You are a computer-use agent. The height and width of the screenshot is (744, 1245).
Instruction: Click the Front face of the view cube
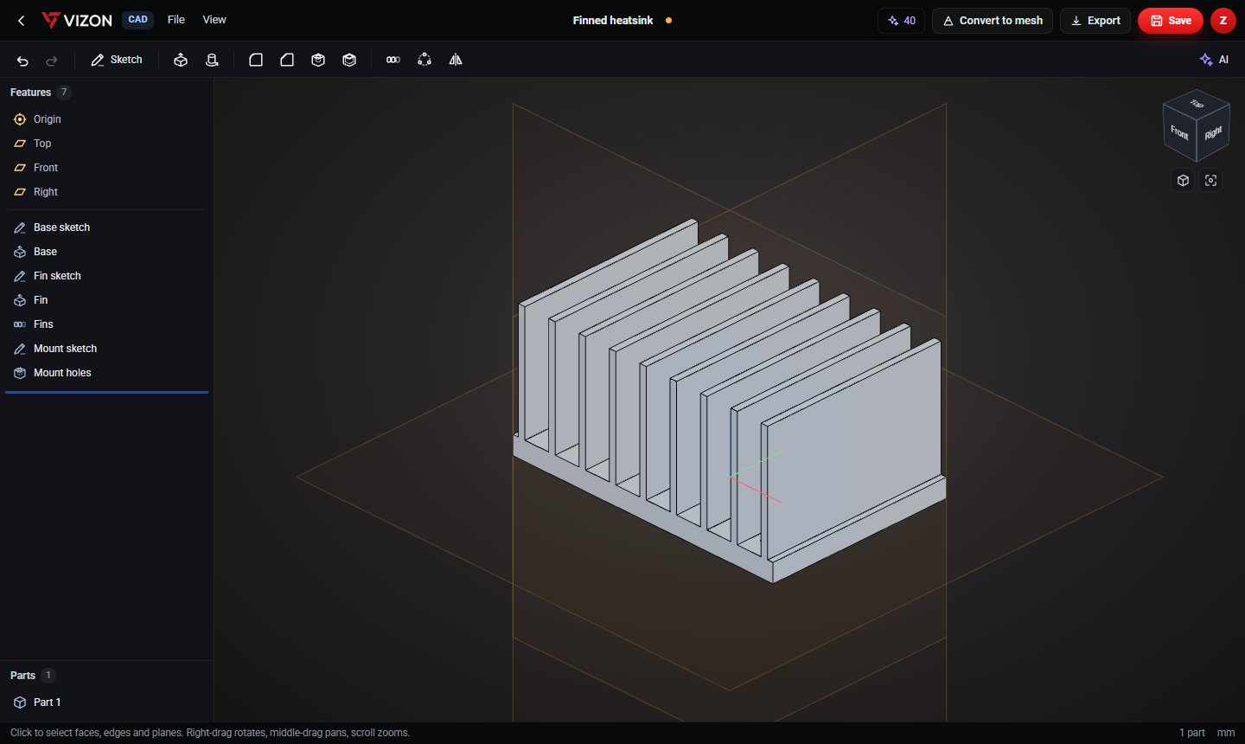[x=1179, y=132]
